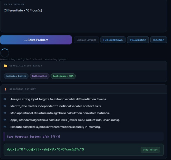Screen dimensions: 171x160
Task: Click the derivative result 'd/dx [ x^6 * cos(x) ]'
Action: (x=45, y=149)
